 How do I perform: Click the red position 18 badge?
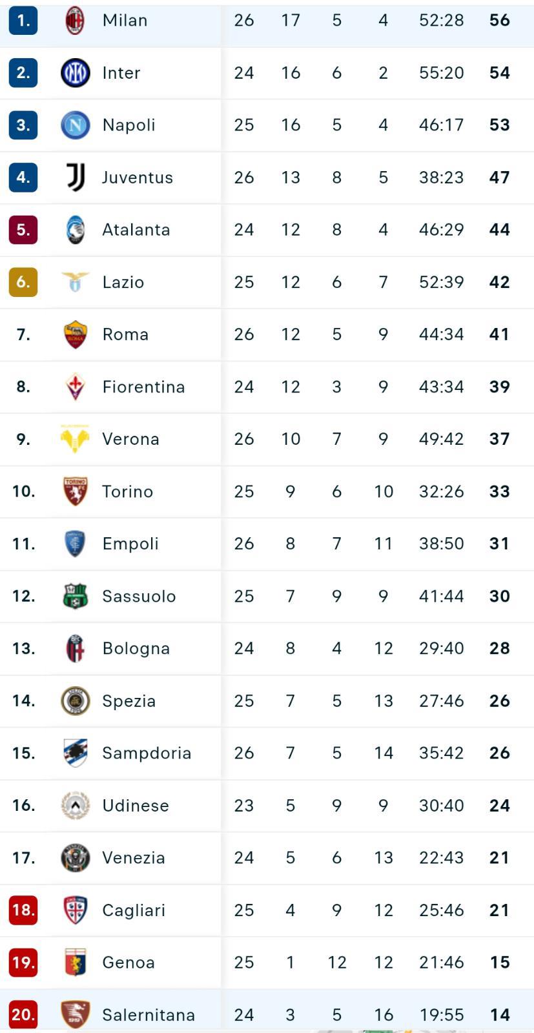(x=23, y=910)
